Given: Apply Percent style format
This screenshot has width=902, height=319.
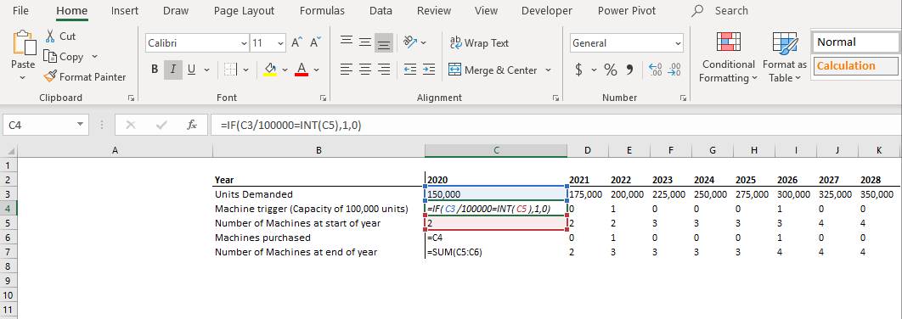Looking at the screenshot, I should click(611, 70).
